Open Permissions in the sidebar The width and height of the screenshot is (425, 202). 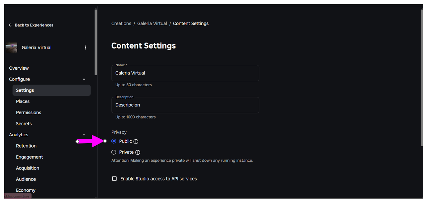tap(29, 113)
